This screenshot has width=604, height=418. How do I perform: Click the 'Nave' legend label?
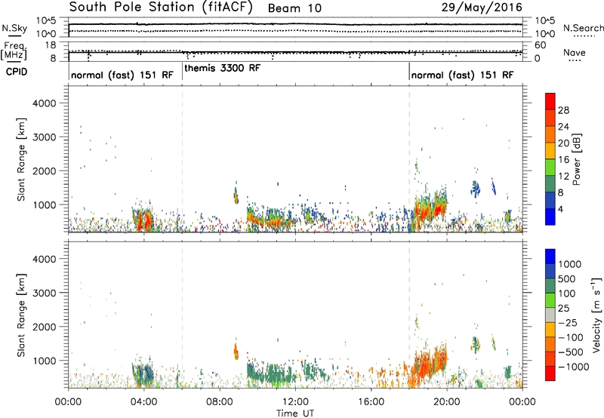coord(575,53)
